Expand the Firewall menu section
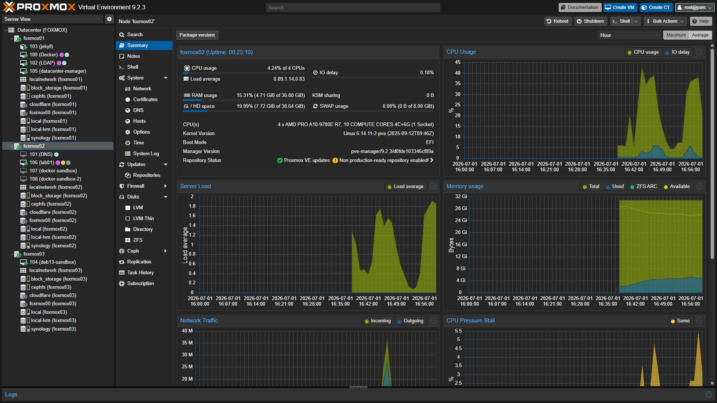 [x=165, y=186]
